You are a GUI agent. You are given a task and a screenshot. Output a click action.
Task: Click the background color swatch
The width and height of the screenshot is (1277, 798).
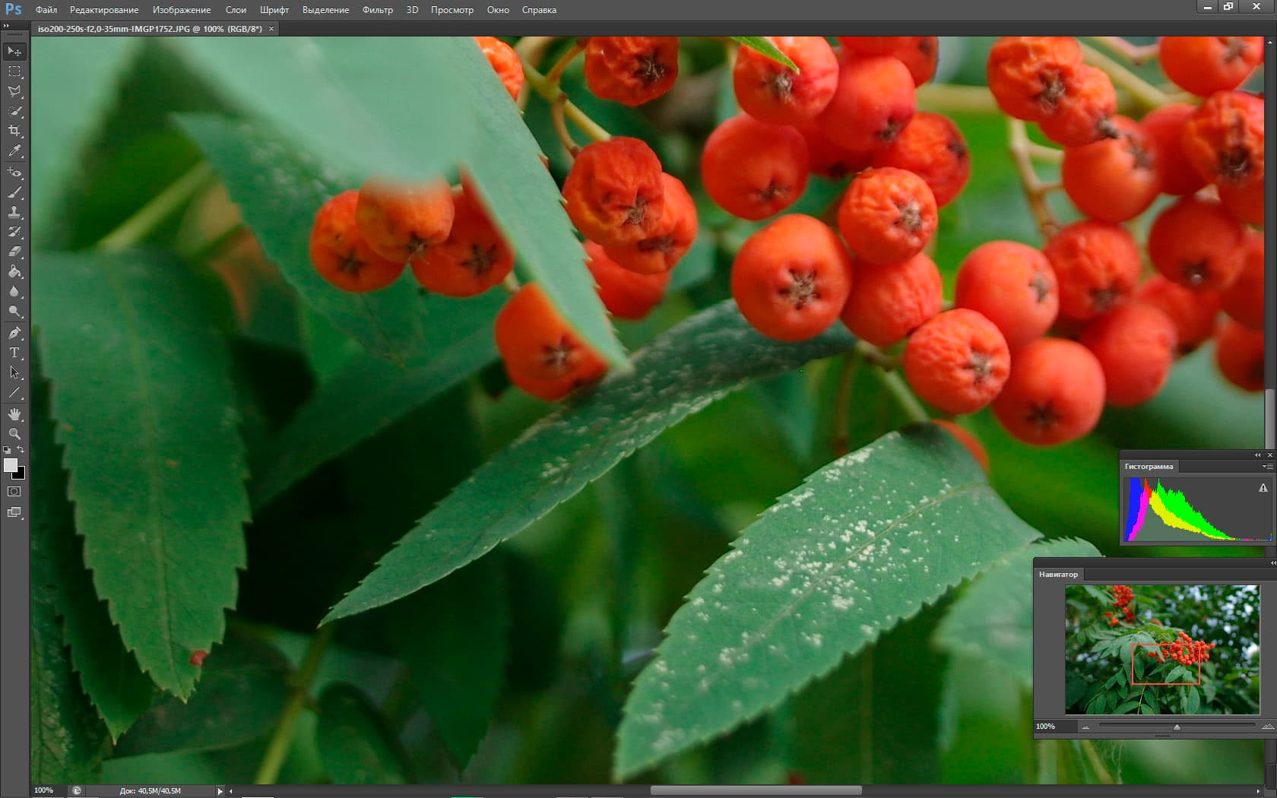click(x=21, y=475)
